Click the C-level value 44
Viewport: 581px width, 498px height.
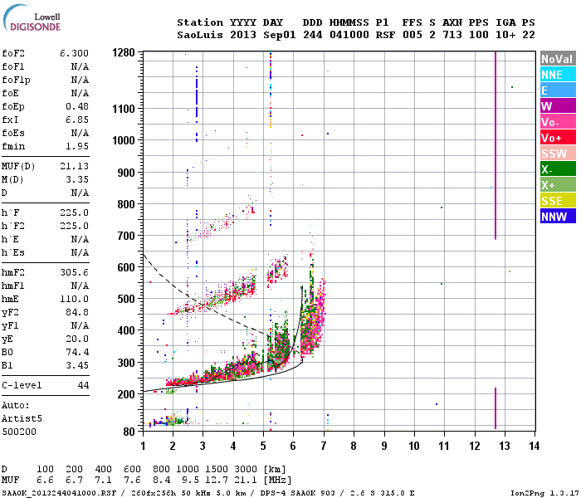(x=83, y=385)
